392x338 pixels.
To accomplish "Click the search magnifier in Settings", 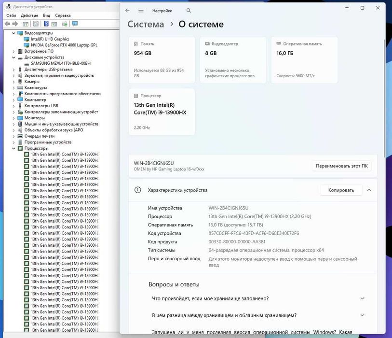I will click(x=189, y=11).
